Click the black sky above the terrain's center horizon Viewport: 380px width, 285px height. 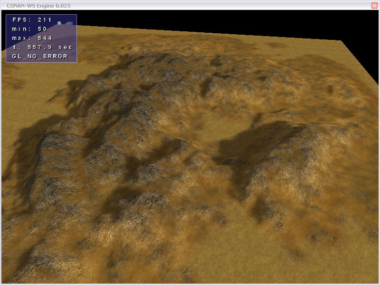click(214, 21)
